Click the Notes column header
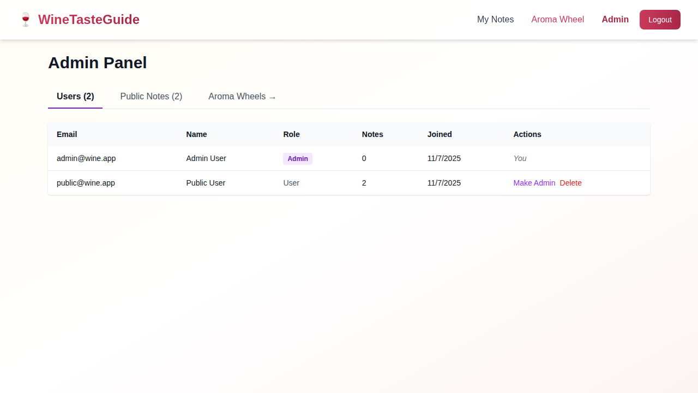This screenshot has height=393, width=698. (x=372, y=134)
